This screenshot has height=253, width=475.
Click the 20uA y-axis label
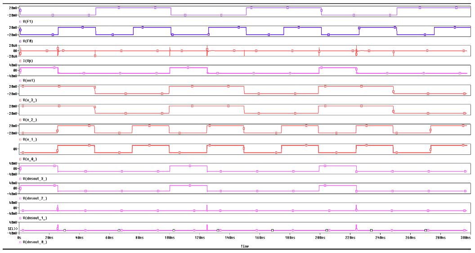(x=13, y=45)
